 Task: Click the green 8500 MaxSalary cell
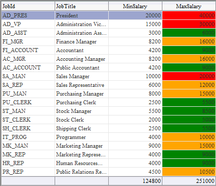tap(189, 111)
